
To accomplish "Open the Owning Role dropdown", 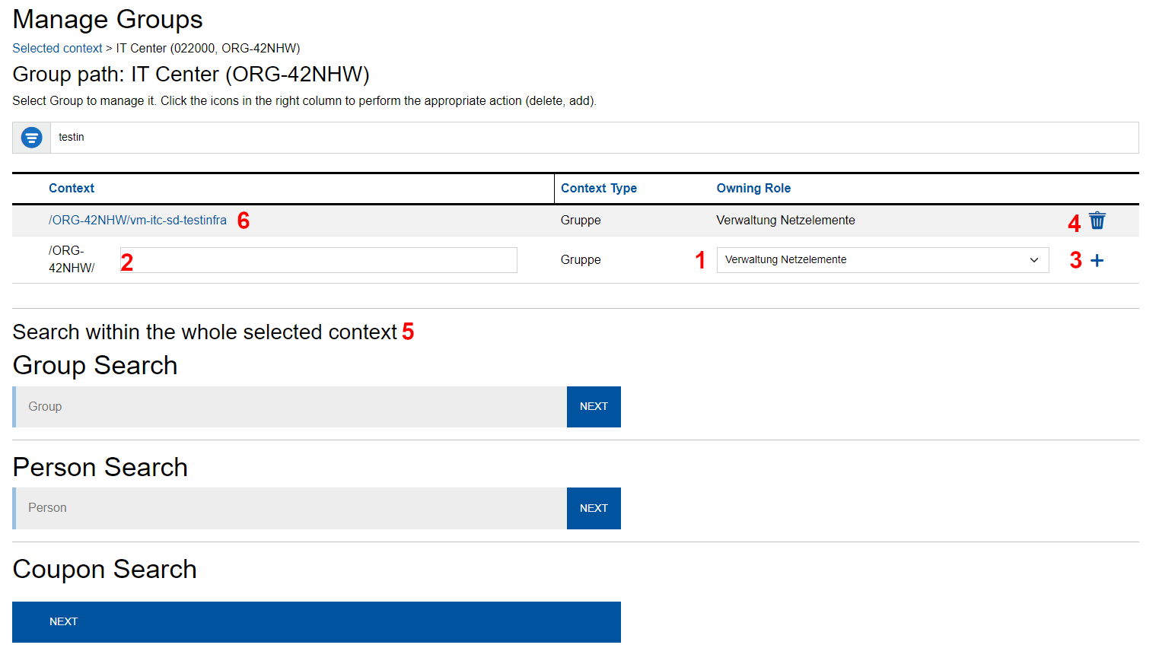I will (881, 260).
